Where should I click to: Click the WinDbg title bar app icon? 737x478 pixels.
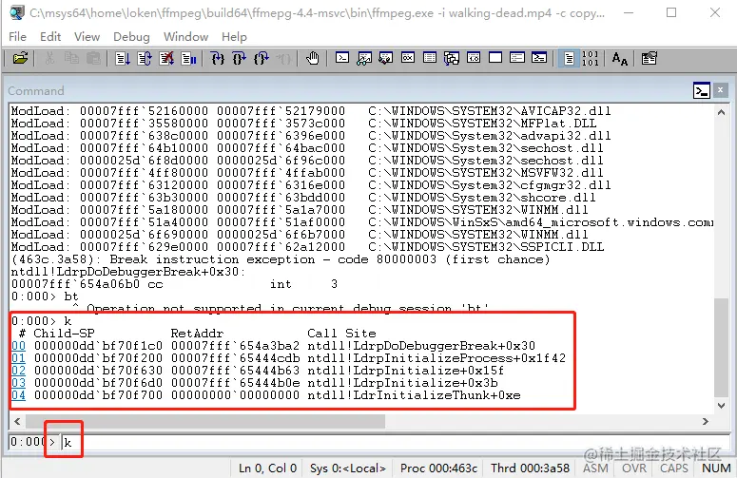[x=17, y=12]
